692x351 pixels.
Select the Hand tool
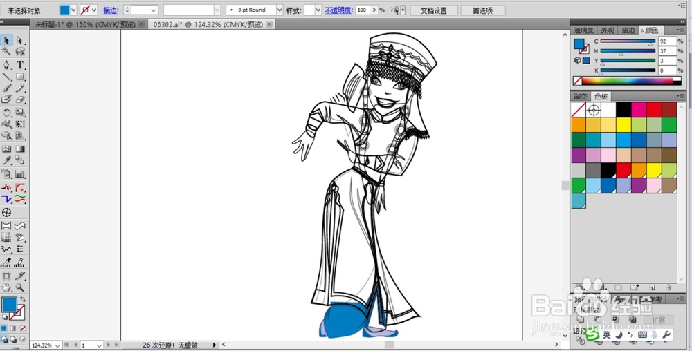coord(6,287)
